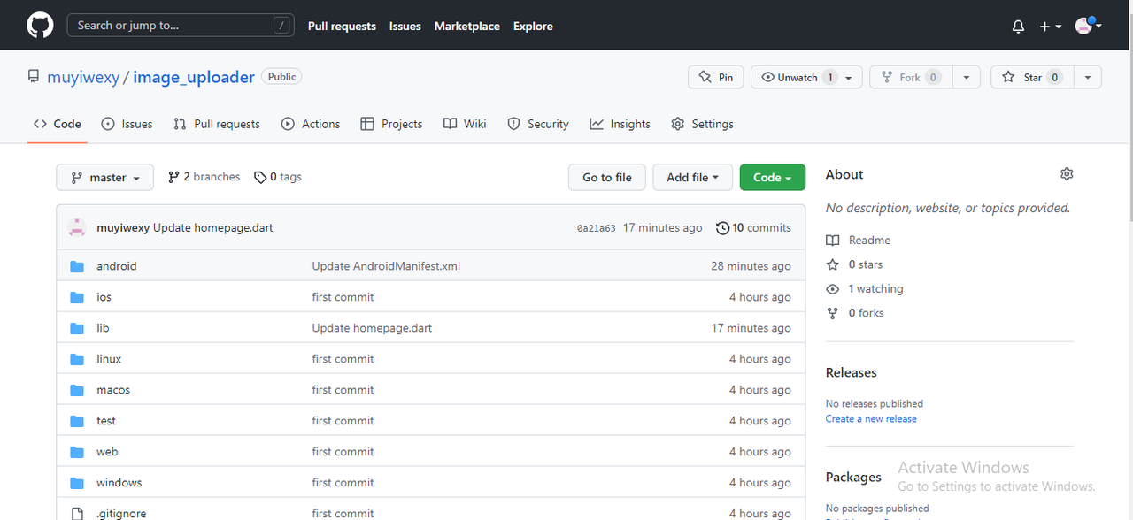Open the web folder
Viewport: 1133px width, 520px height.
point(107,451)
